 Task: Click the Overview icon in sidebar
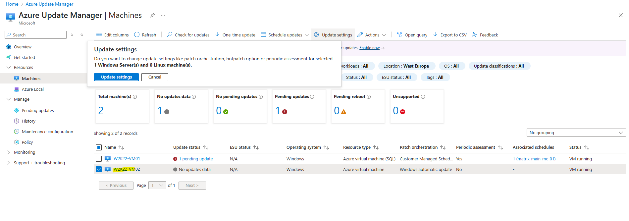pos(9,47)
